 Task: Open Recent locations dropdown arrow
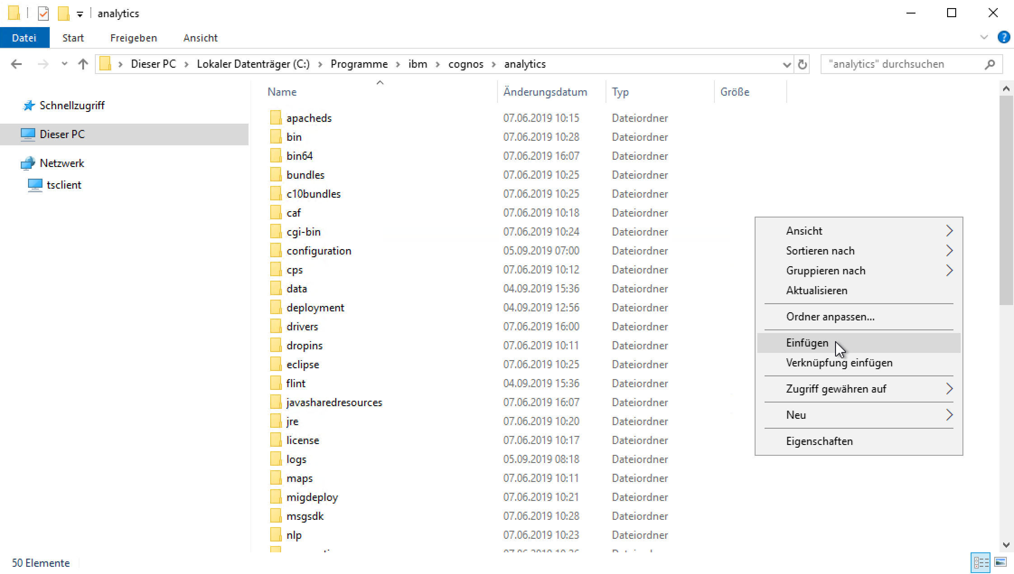pyautogui.click(x=64, y=64)
